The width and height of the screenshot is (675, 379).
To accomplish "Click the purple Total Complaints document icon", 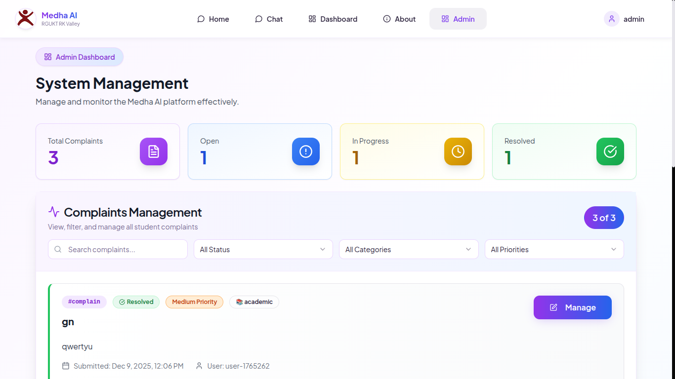I will click(154, 152).
